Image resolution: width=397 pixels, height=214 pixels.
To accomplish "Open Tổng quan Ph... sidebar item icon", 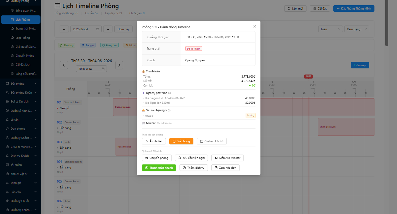I will [x=12, y=10].
